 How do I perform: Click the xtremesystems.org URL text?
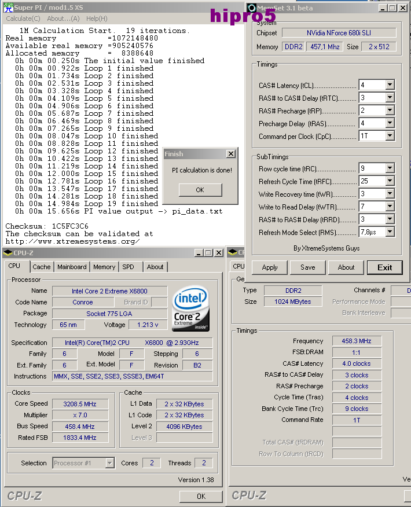point(72,241)
